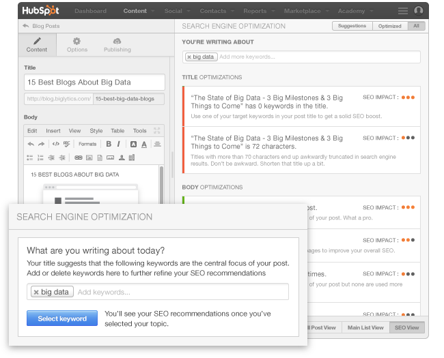Decrease the paragraph indent

[x=51, y=158]
